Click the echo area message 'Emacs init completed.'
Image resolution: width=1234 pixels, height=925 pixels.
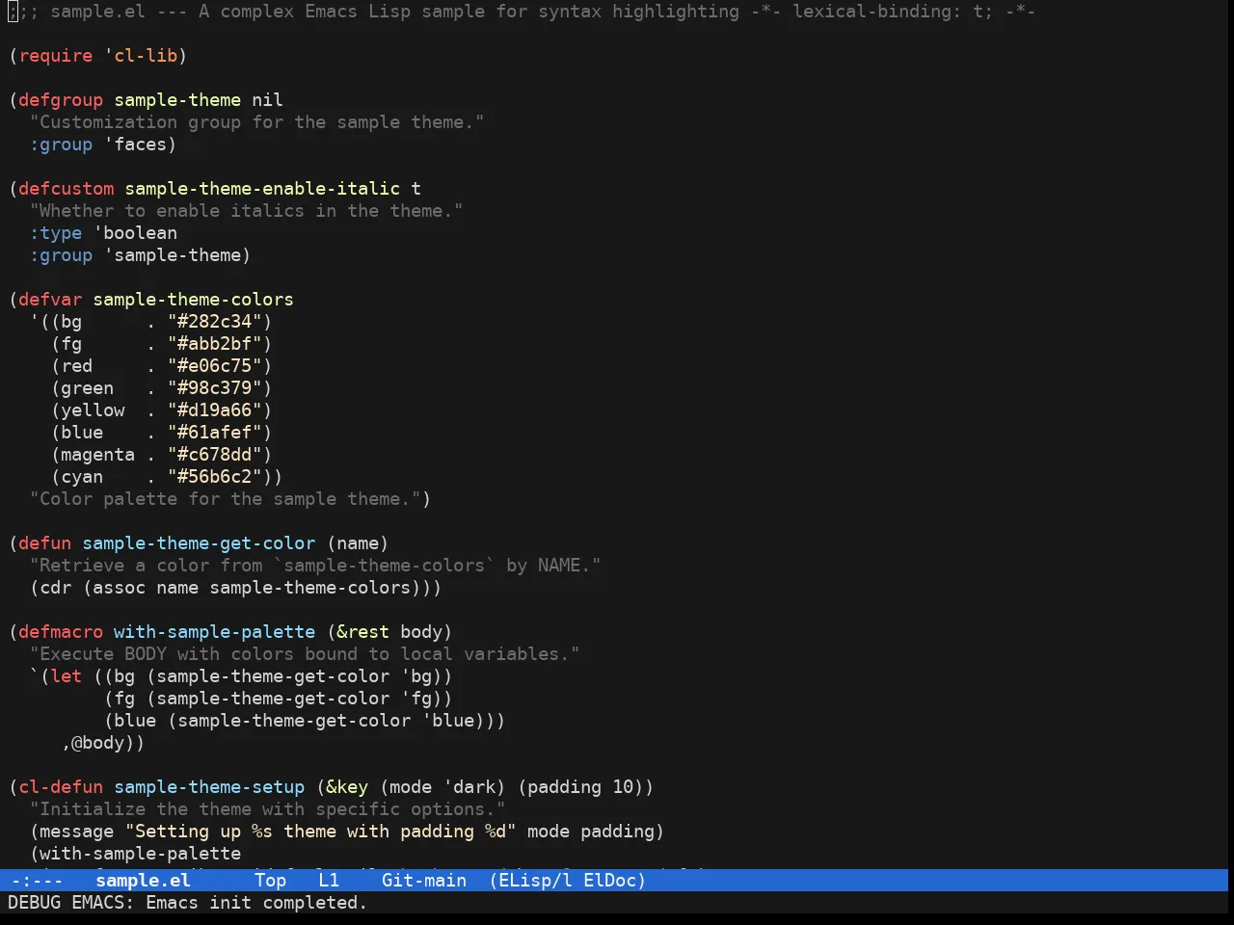click(x=256, y=903)
